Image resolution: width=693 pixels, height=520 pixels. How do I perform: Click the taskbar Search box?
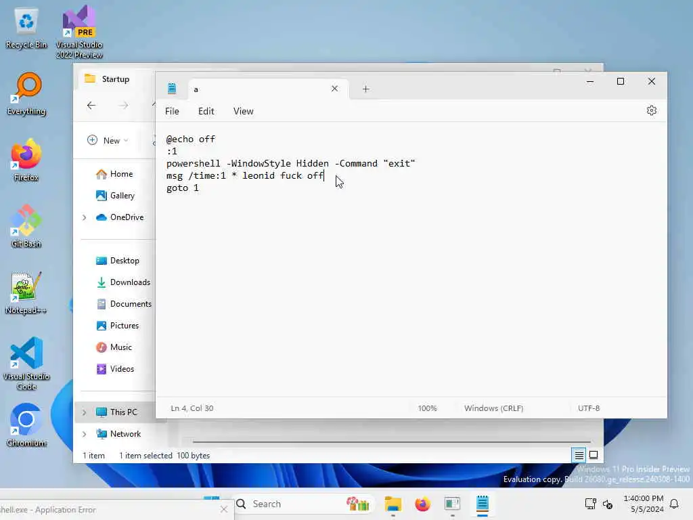click(x=303, y=504)
